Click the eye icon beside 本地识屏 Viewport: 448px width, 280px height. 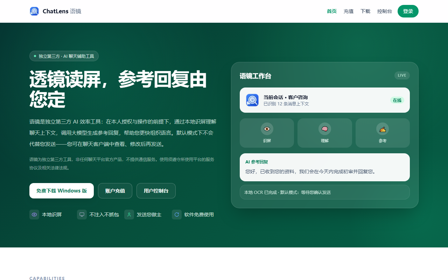click(34, 215)
